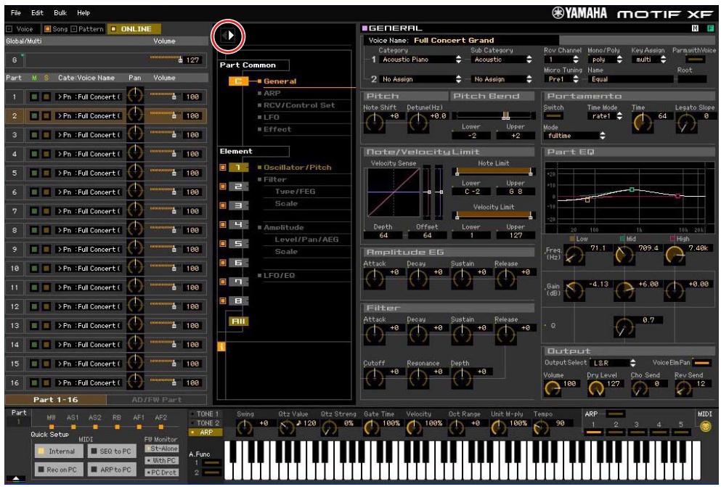
Task: Click the Part 1 pan knob
Action: coord(135,96)
